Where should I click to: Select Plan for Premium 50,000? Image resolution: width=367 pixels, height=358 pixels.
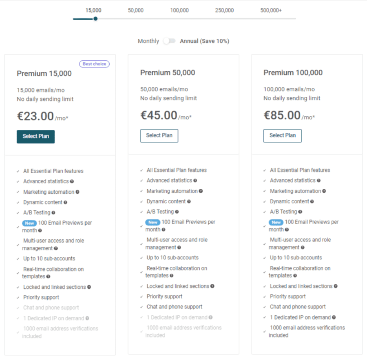coord(159,136)
